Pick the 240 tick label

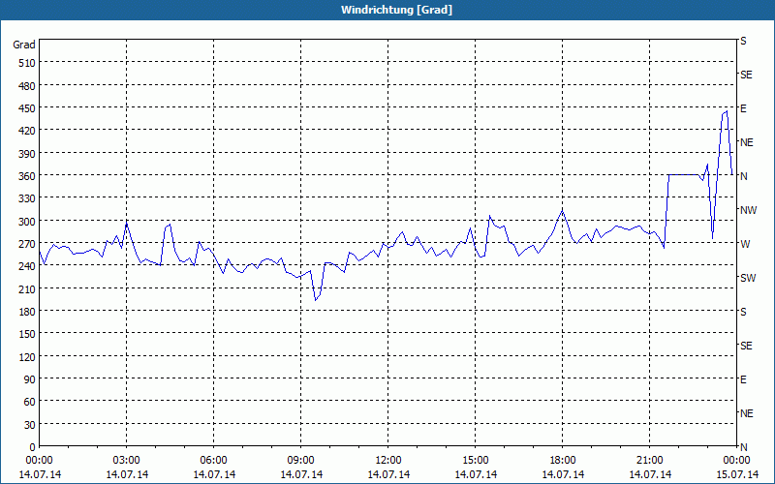pos(27,267)
